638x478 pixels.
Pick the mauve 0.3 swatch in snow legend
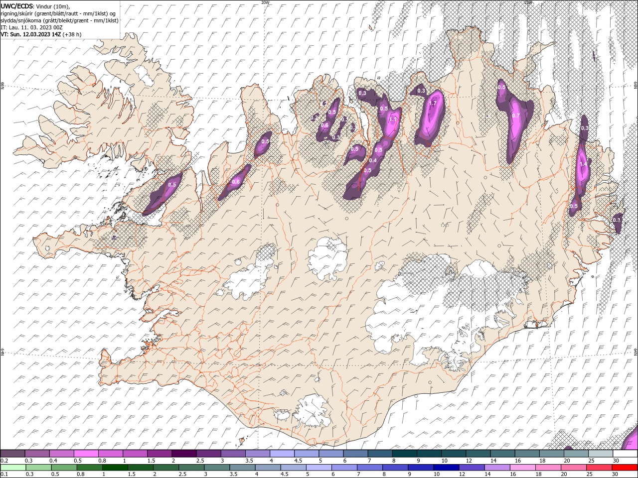(x=37, y=454)
